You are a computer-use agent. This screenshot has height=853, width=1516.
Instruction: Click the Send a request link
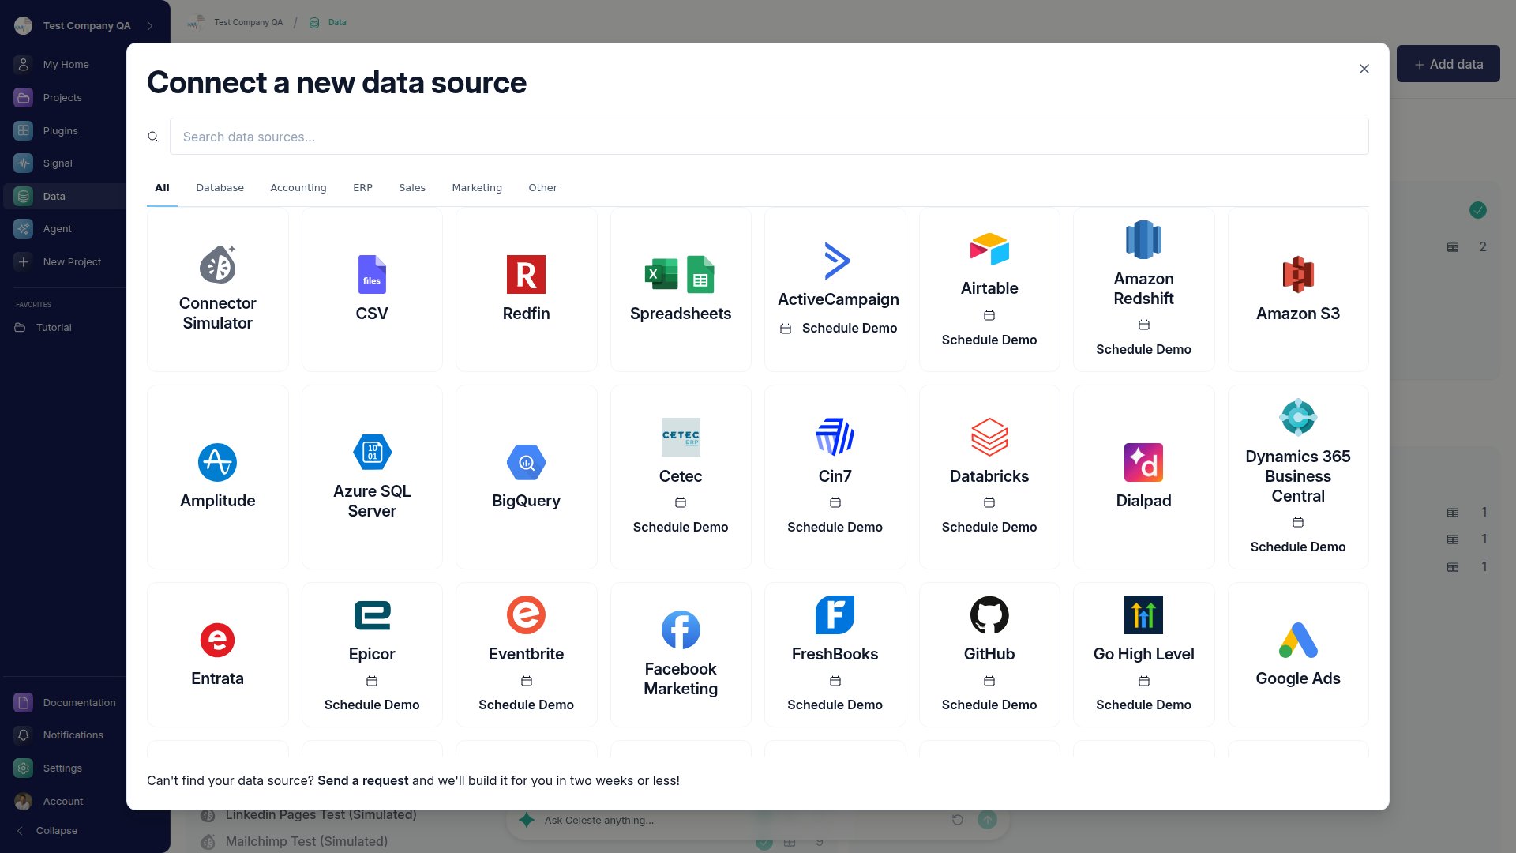tap(363, 780)
